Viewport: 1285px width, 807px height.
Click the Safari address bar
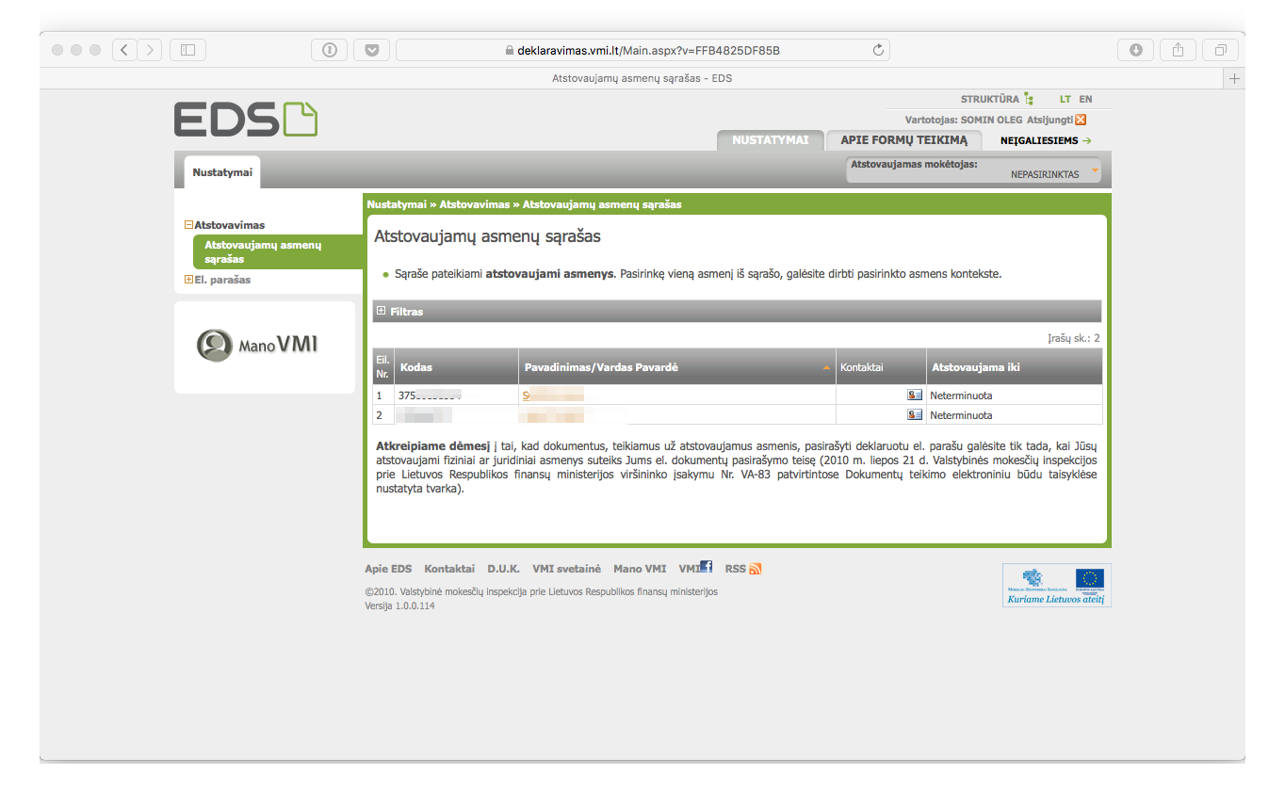point(641,50)
